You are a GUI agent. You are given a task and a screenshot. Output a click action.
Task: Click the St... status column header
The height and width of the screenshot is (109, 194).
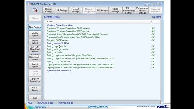tap(153, 21)
